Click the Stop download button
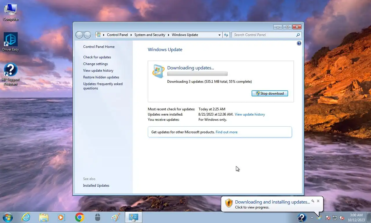The width and height of the screenshot is (371, 223). pyautogui.click(x=270, y=93)
